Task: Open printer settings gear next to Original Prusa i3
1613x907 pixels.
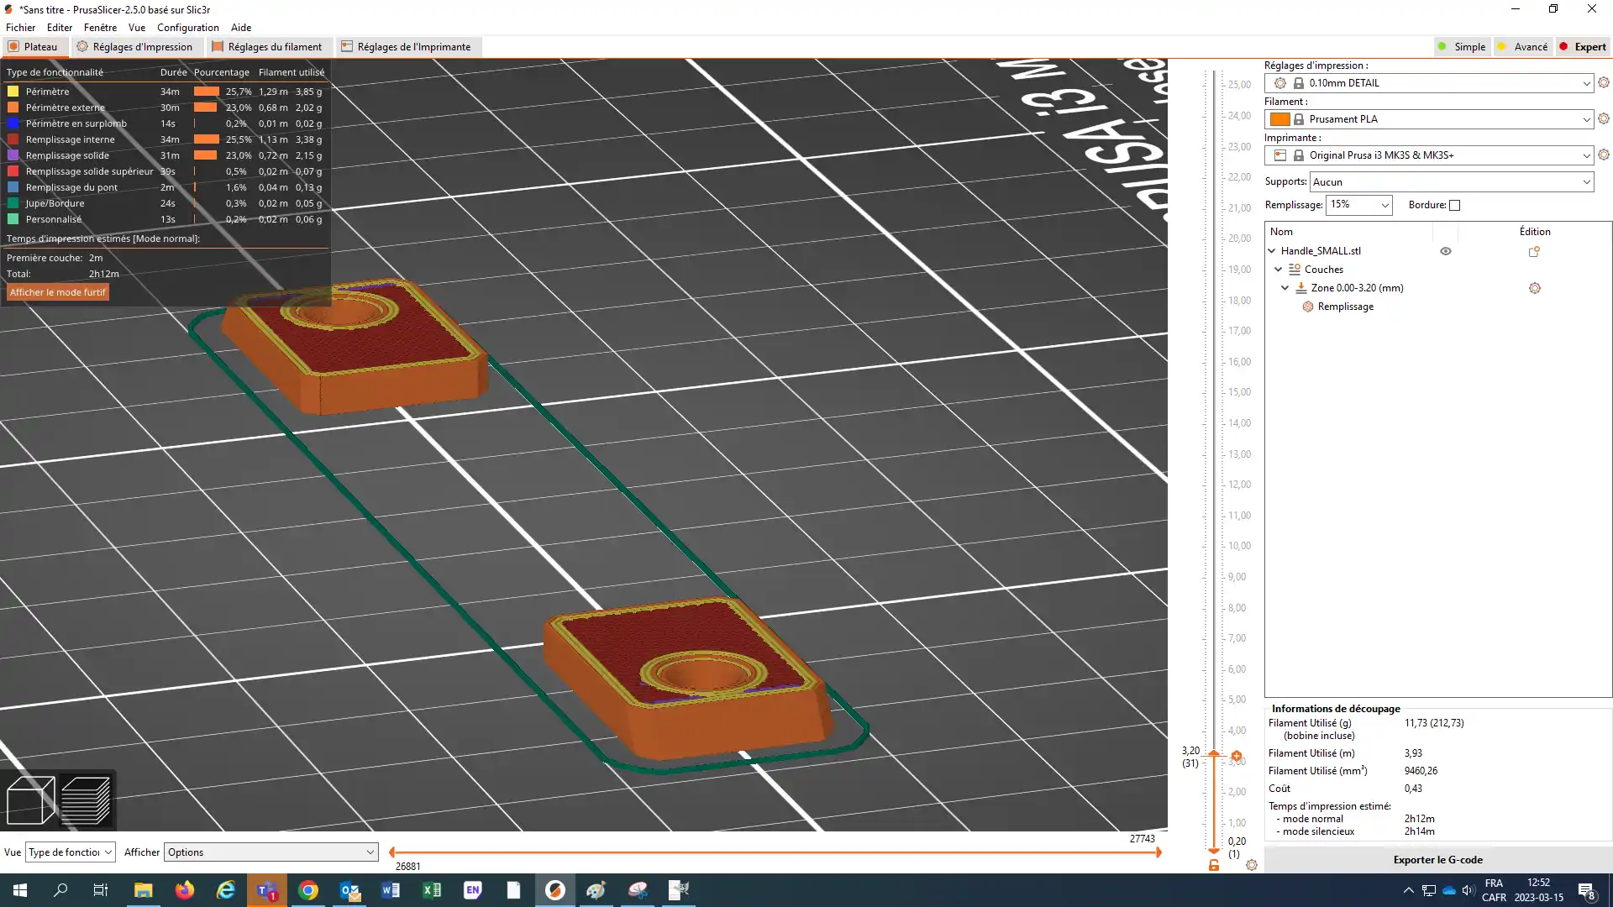Action: (1604, 155)
